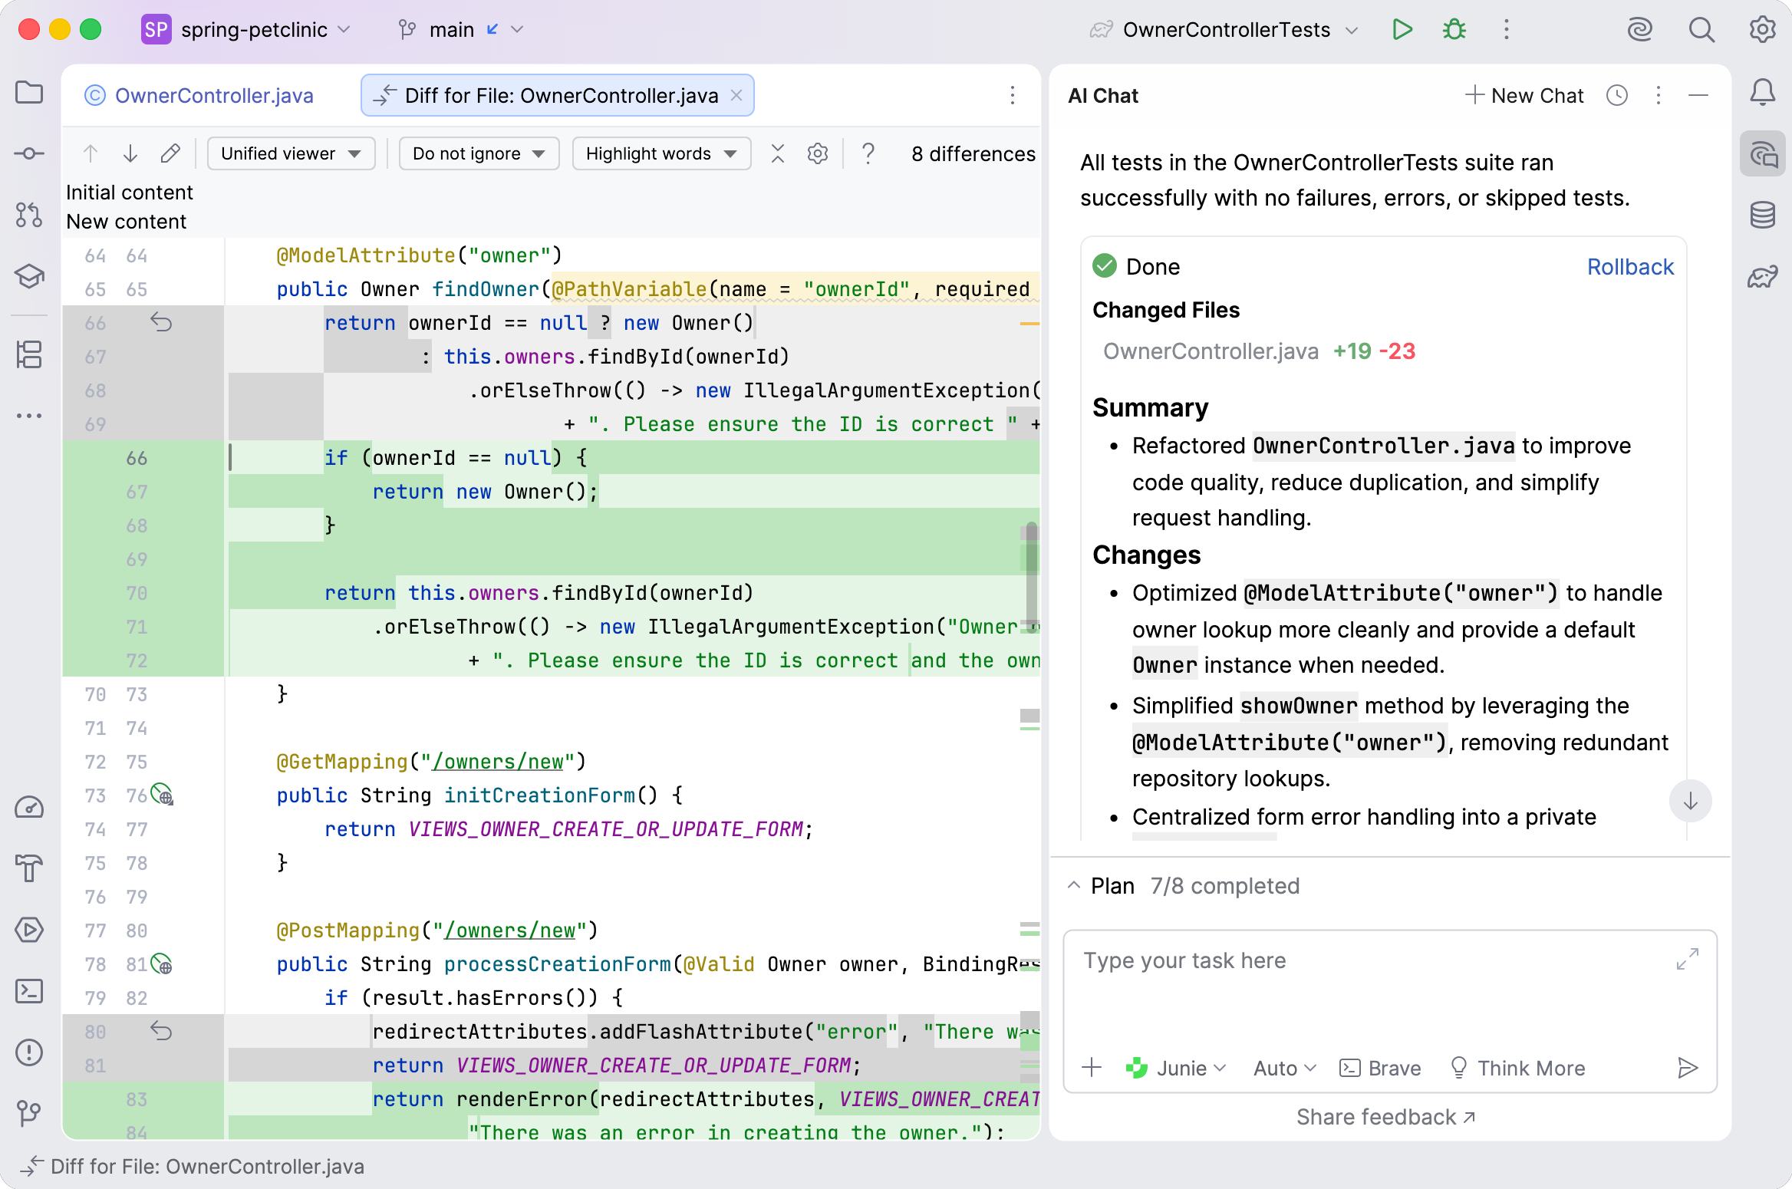This screenshot has width=1792, height=1189.
Task: Open the Notifications bell panel
Action: click(1762, 91)
